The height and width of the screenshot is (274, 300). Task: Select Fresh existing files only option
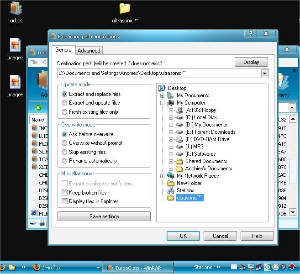pyautogui.click(x=64, y=112)
